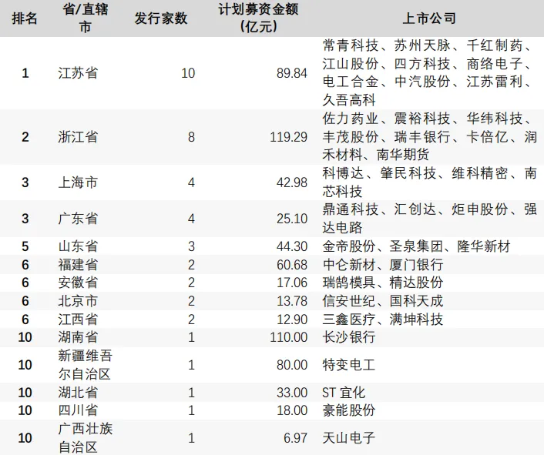Click the company name 圣泉集团
This screenshot has height=455, width=544.
click(416, 246)
